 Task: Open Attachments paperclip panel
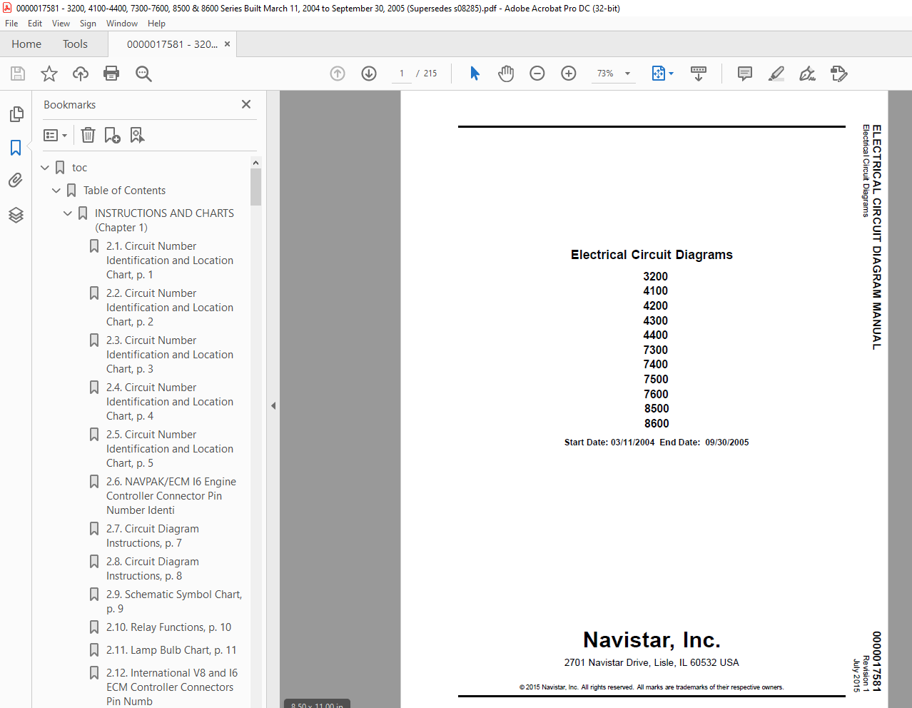click(x=16, y=181)
